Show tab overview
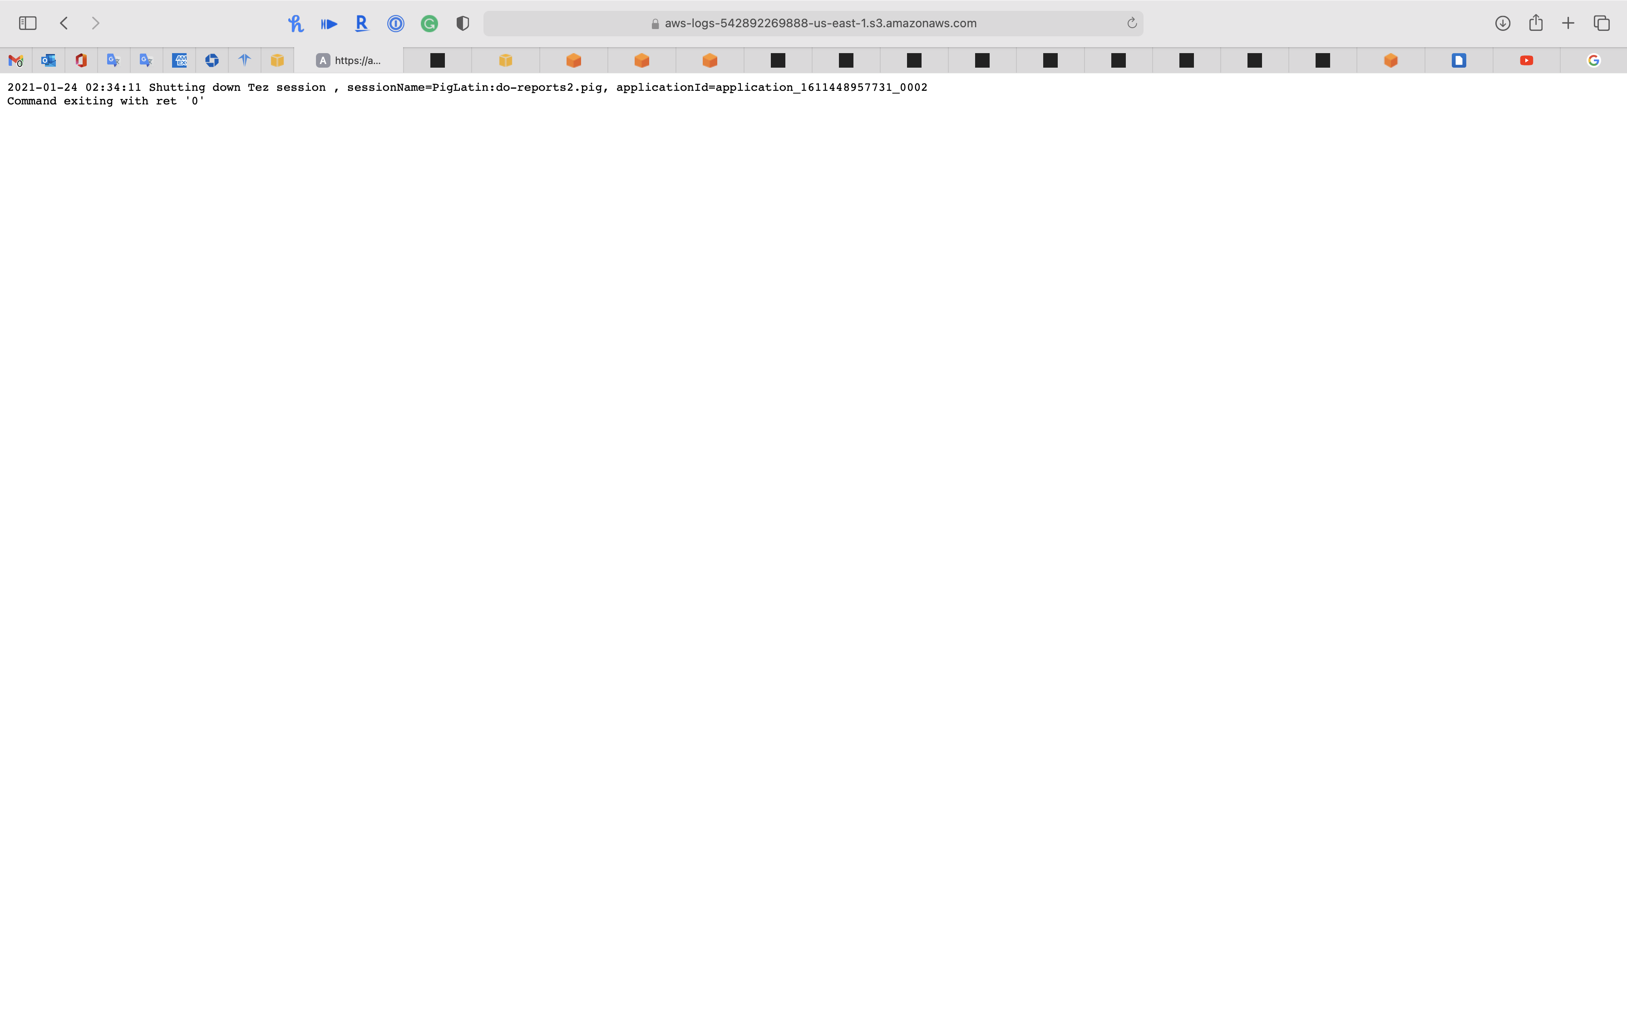This screenshot has height=1017, width=1627. pos(1602,24)
